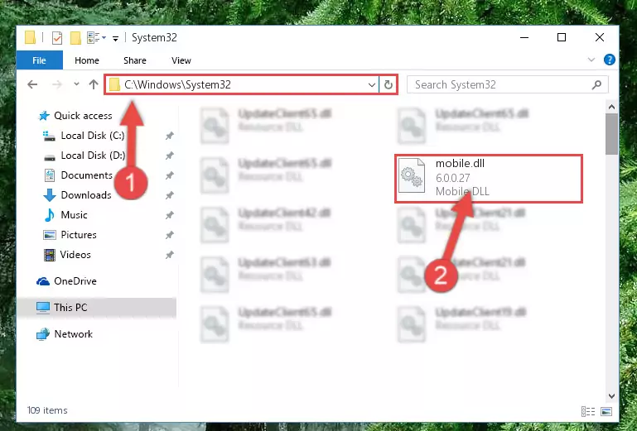Screen dimensions: 637x431
Task: Click the pin icon beside Documents
Action: (170, 175)
